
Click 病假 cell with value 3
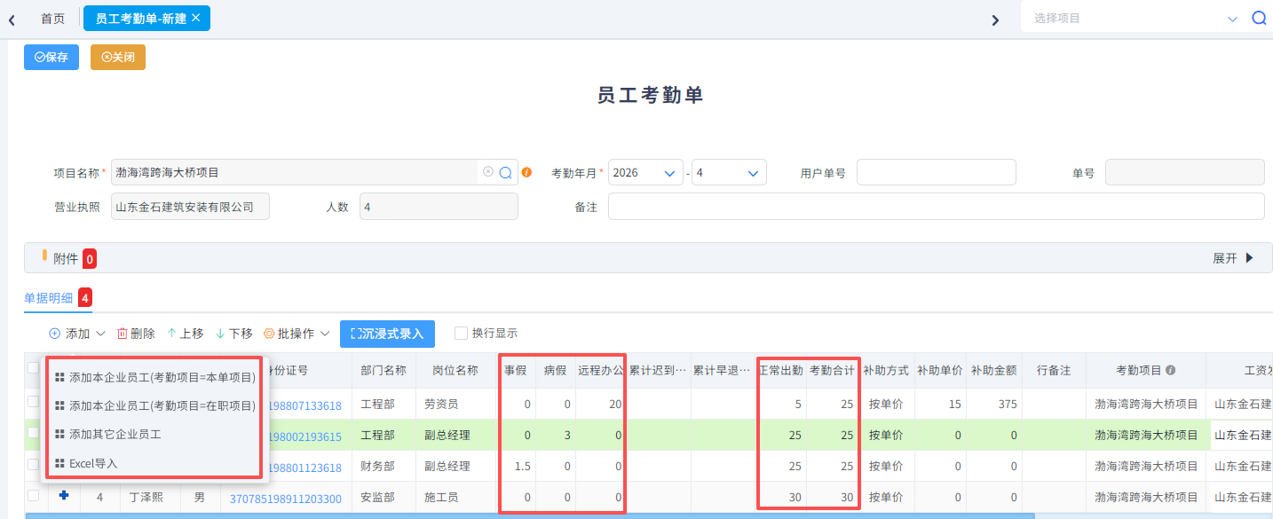pyautogui.click(x=556, y=436)
